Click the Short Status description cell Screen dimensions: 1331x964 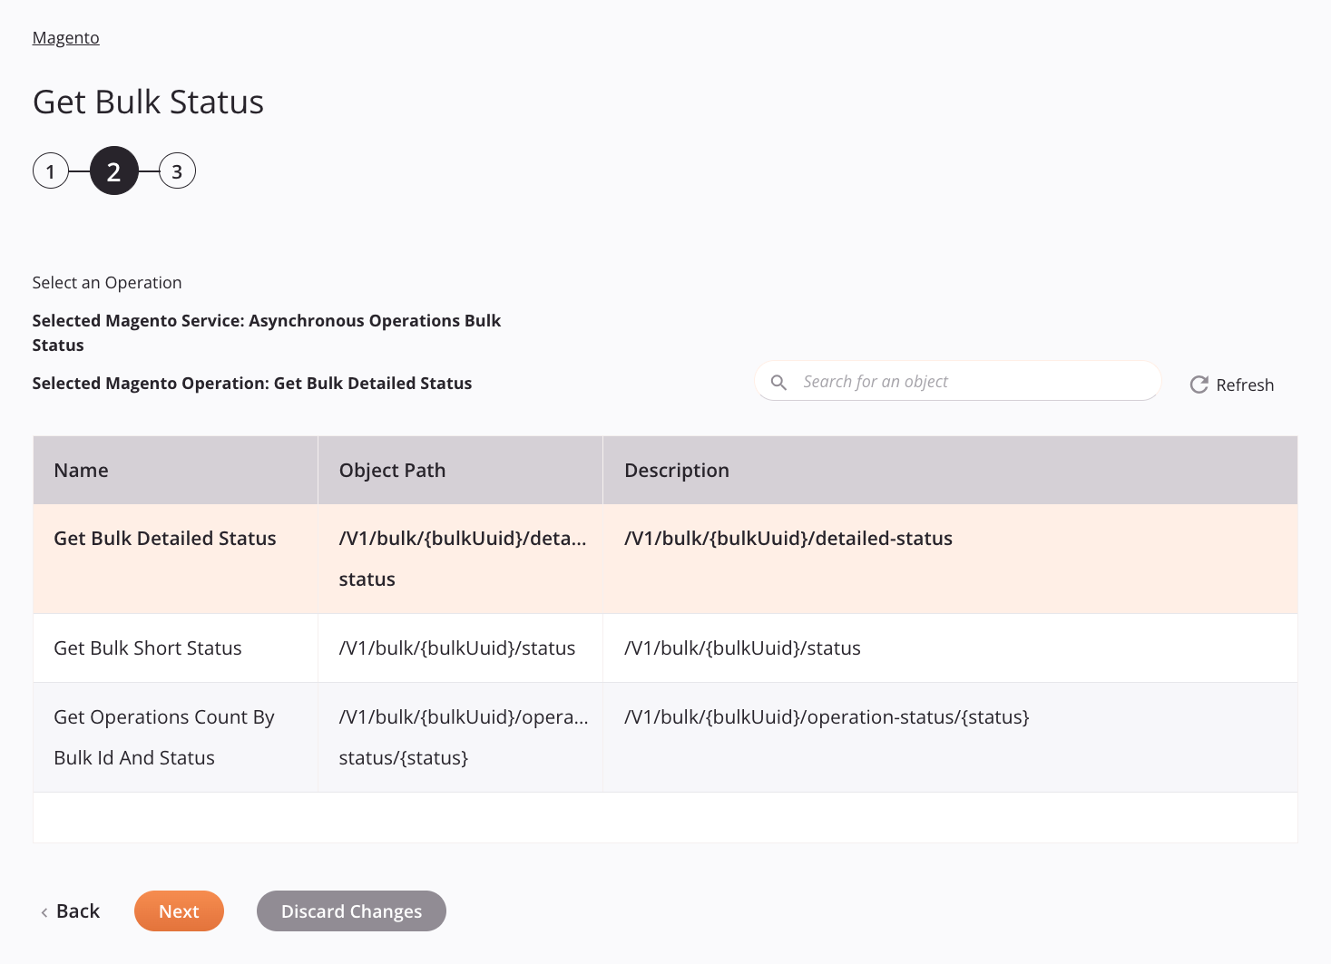pyautogui.click(x=950, y=648)
